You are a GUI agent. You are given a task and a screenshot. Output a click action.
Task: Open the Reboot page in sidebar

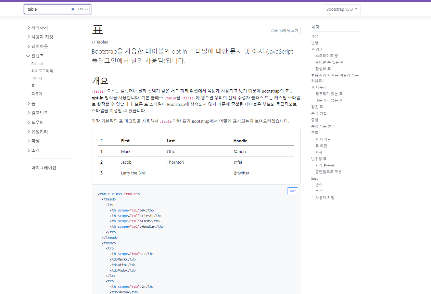pos(37,64)
